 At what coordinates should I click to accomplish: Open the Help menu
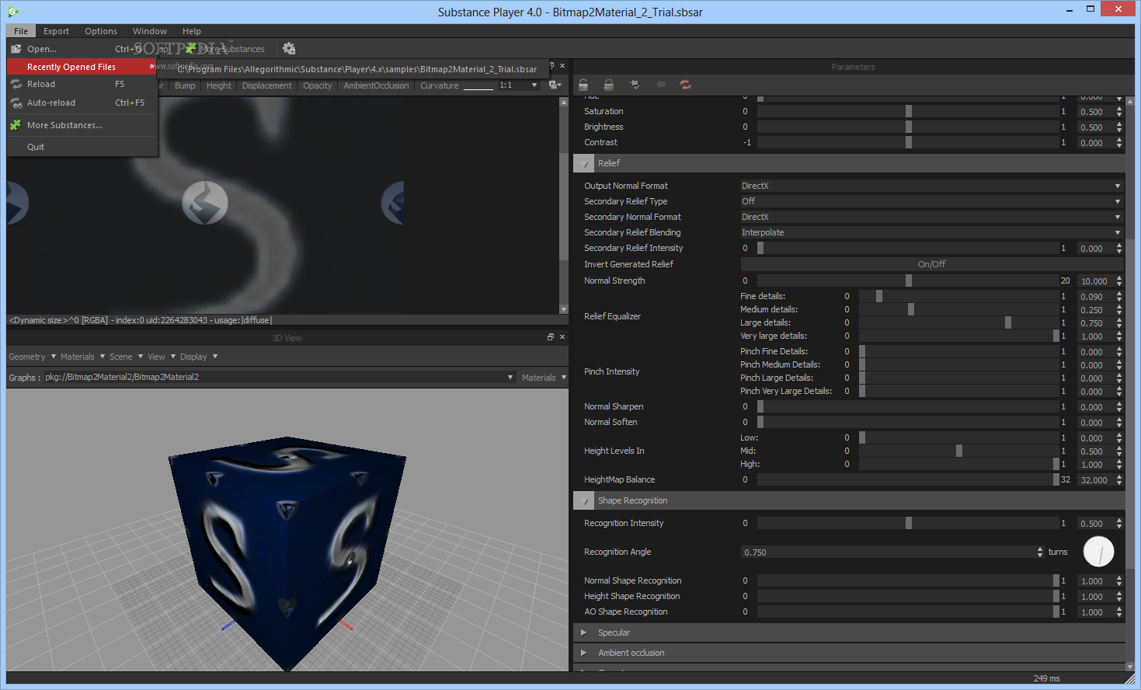(x=192, y=31)
